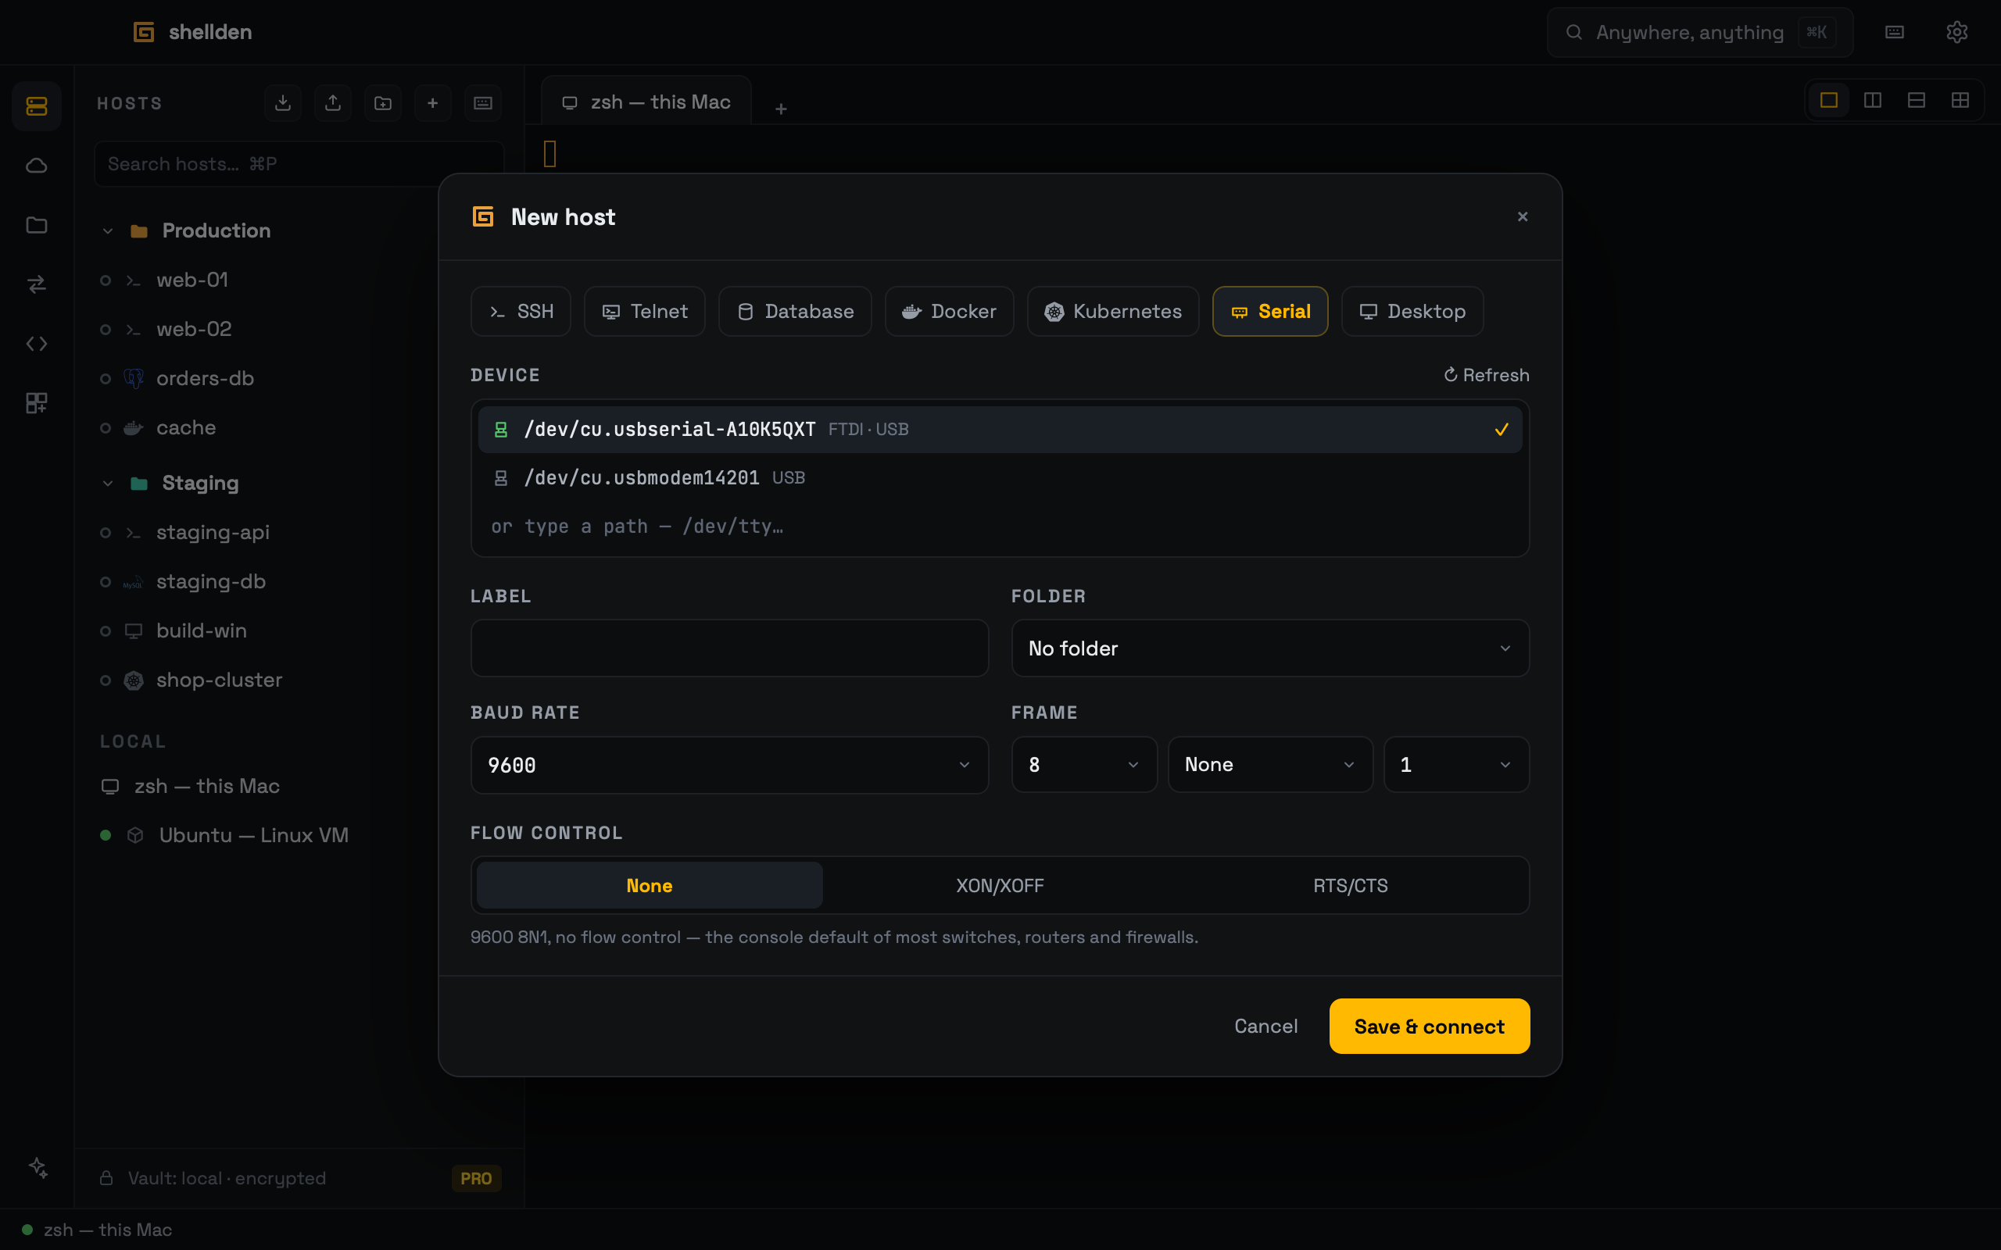Click Cancel in New host dialog

[x=1266, y=1026]
